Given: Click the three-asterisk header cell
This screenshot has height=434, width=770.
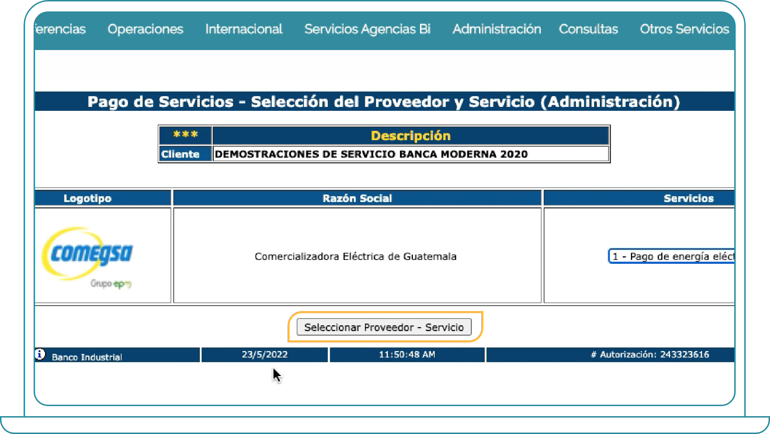Looking at the screenshot, I should point(186,135).
